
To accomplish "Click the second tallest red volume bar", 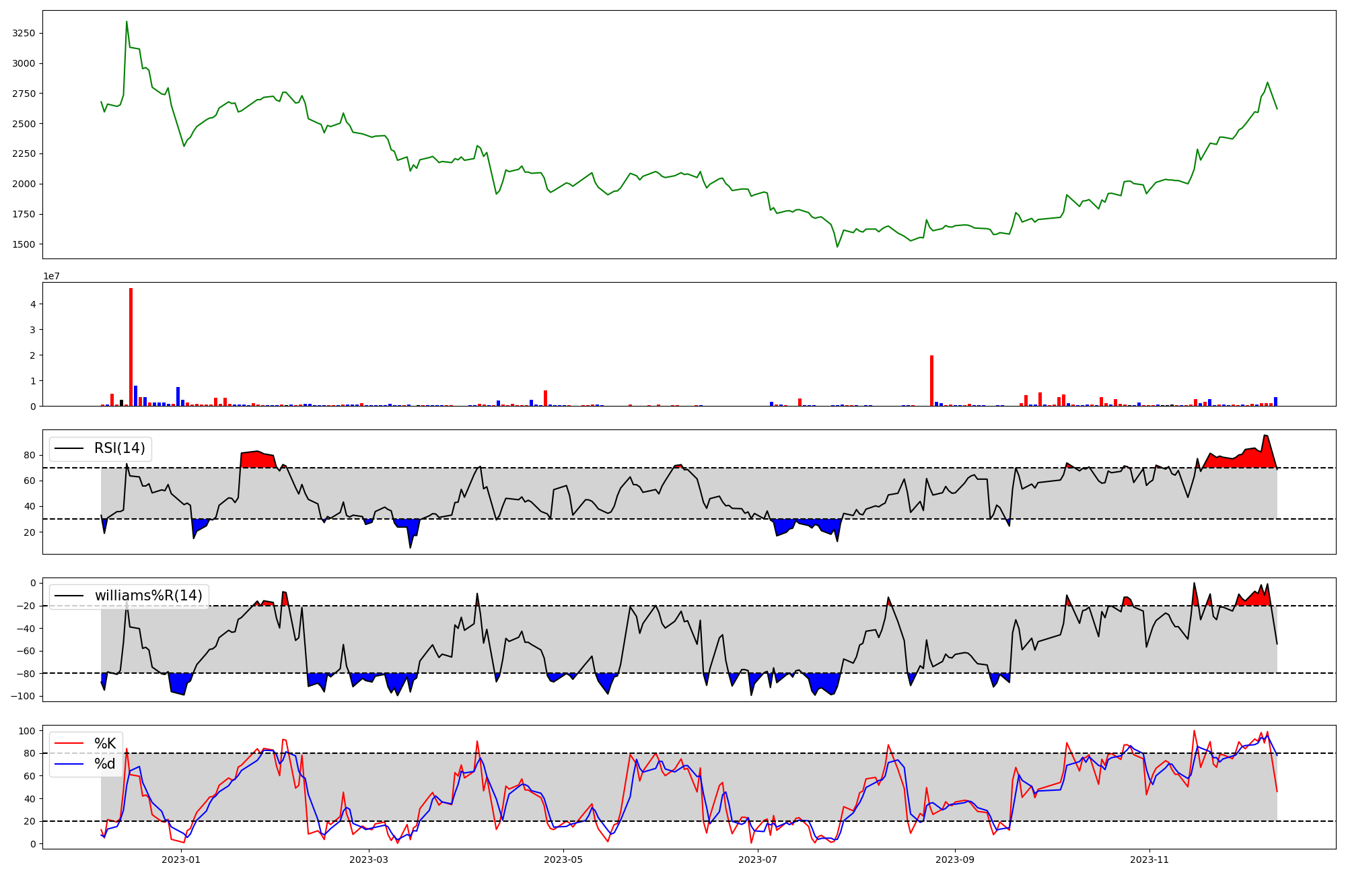I will [931, 381].
